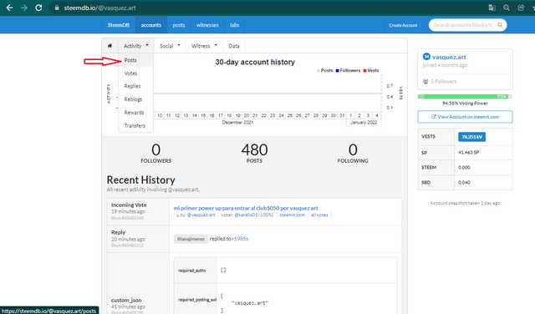Viewport: 535px width, 314px height.
Task: Click View Account on steemit.com button
Action: click(465, 117)
